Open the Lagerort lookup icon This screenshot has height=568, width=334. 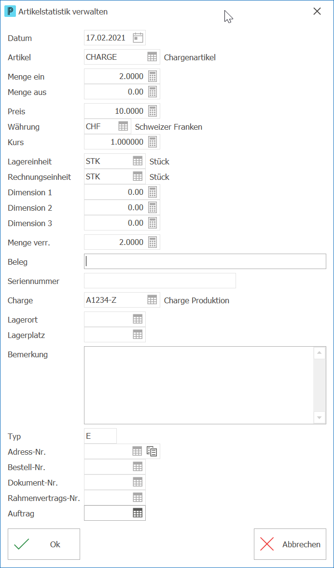pyautogui.click(x=138, y=319)
